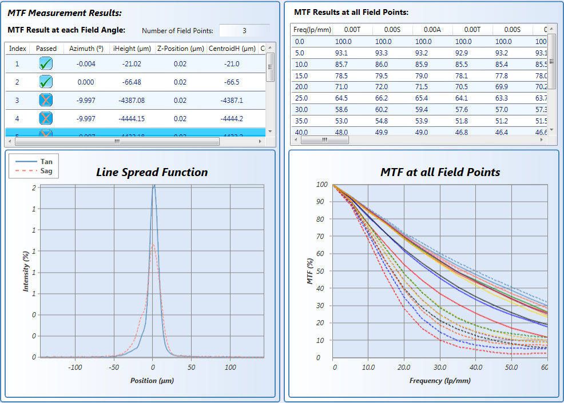Click the iHeight (µm) column header
Viewport: 564px width, 403px height.
point(132,49)
